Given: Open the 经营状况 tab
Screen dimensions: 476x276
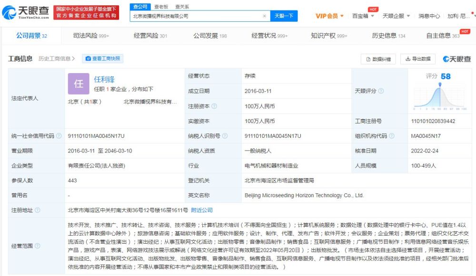Looking at the screenshot, I should coord(269,36).
